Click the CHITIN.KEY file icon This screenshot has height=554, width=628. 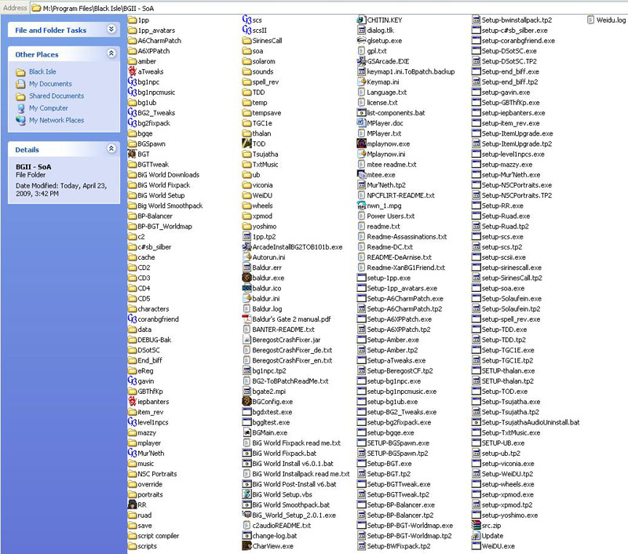361,20
